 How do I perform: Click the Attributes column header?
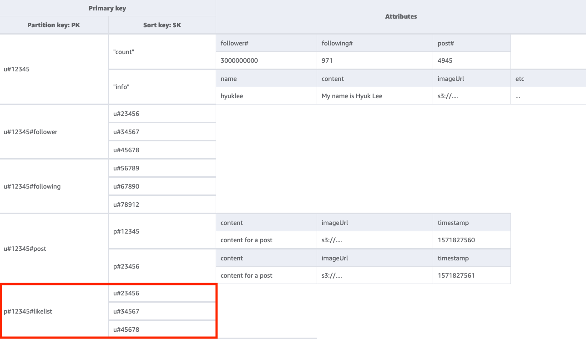(401, 16)
